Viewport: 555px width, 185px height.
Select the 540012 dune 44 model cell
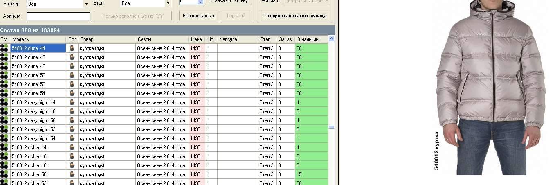(38, 48)
